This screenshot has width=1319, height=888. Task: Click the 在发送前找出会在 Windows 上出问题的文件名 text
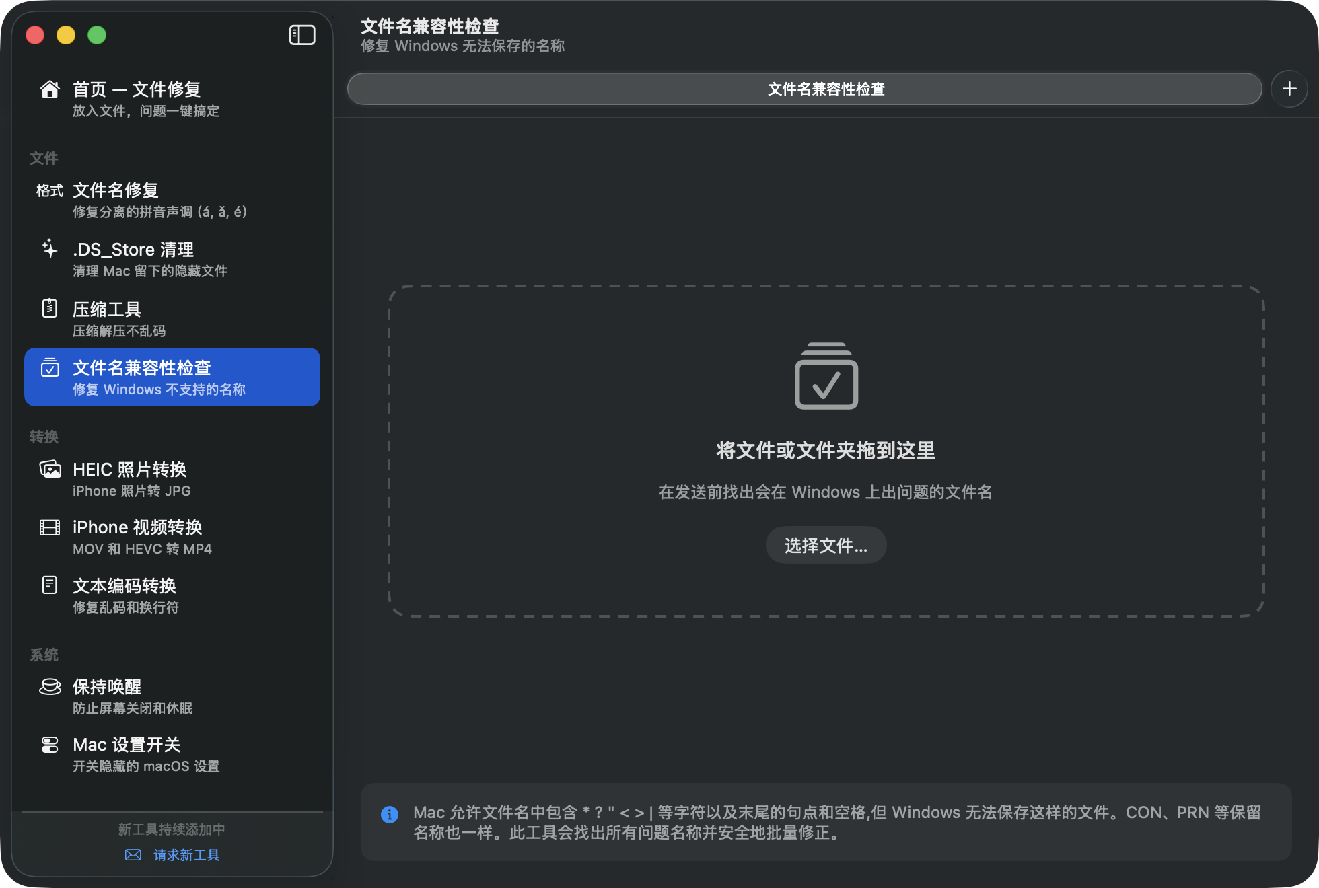(826, 492)
